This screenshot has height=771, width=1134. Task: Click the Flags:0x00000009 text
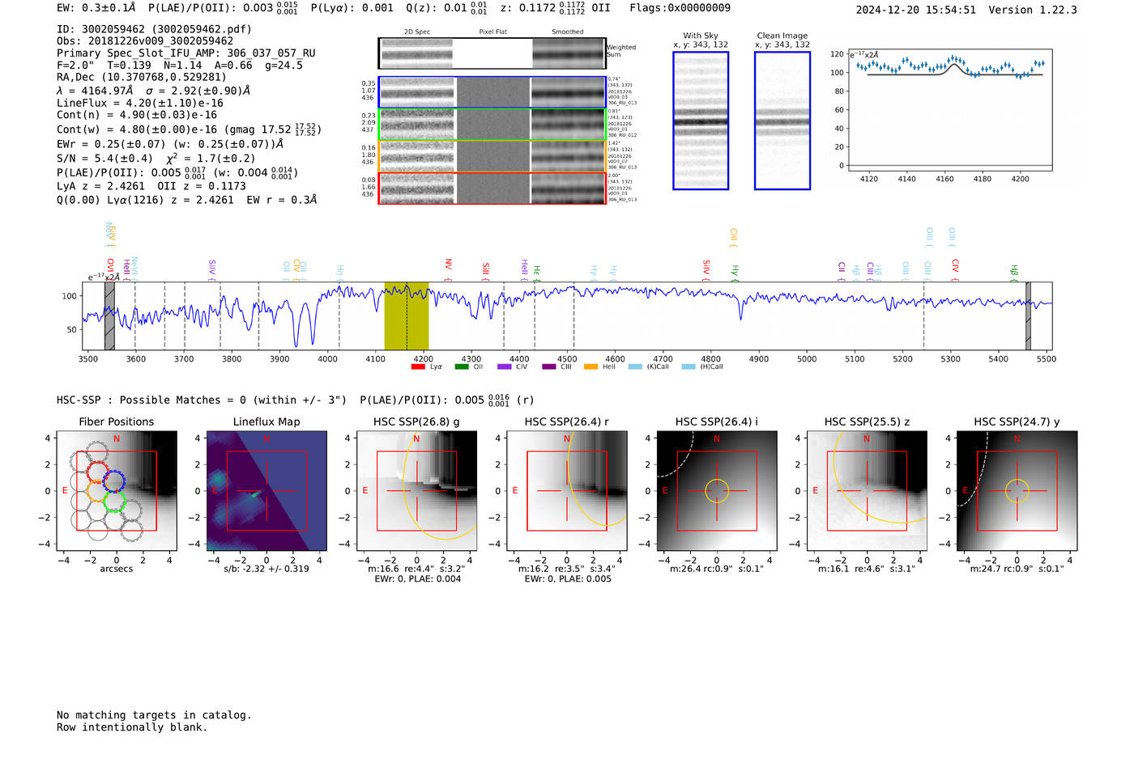tap(680, 8)
